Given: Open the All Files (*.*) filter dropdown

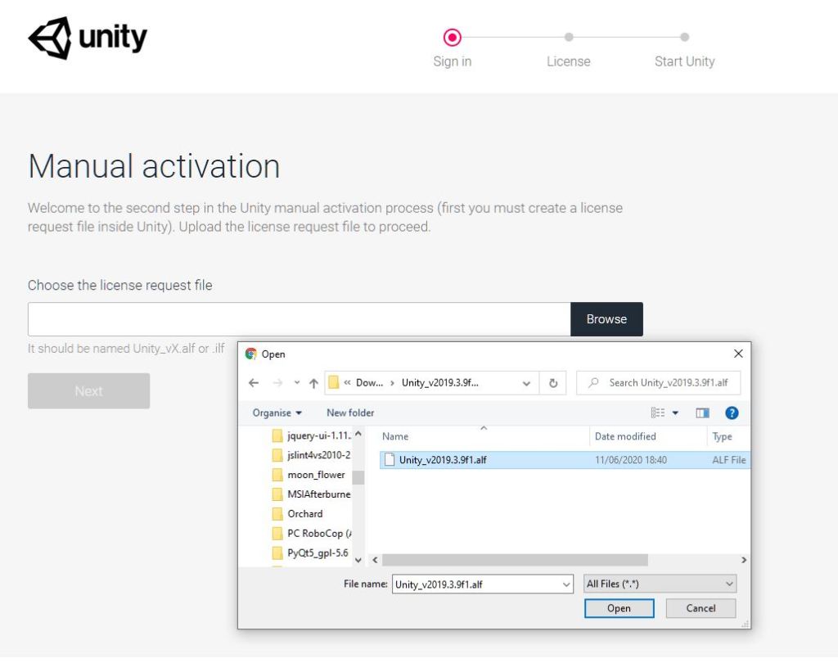Looking at the screenshot, I should [x=660, y=584].
